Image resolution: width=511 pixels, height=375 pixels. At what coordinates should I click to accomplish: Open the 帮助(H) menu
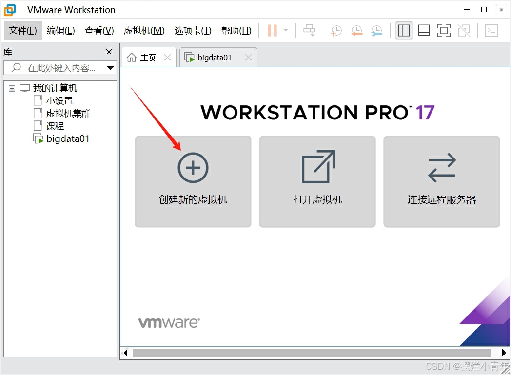pyautogui.click(x=236, y=31)
